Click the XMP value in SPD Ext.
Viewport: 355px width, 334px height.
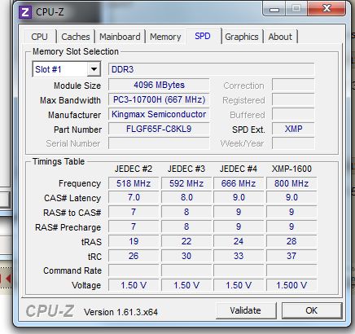[x=293, y=129]
